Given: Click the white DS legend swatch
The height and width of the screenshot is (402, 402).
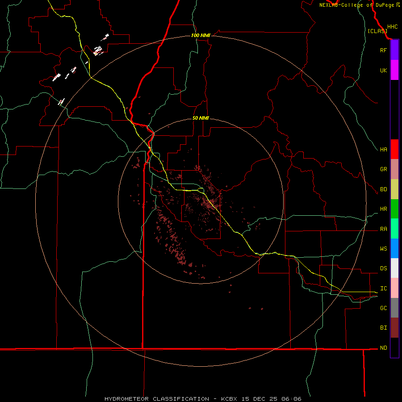Looking at the screenshot, I should [394, 268].
